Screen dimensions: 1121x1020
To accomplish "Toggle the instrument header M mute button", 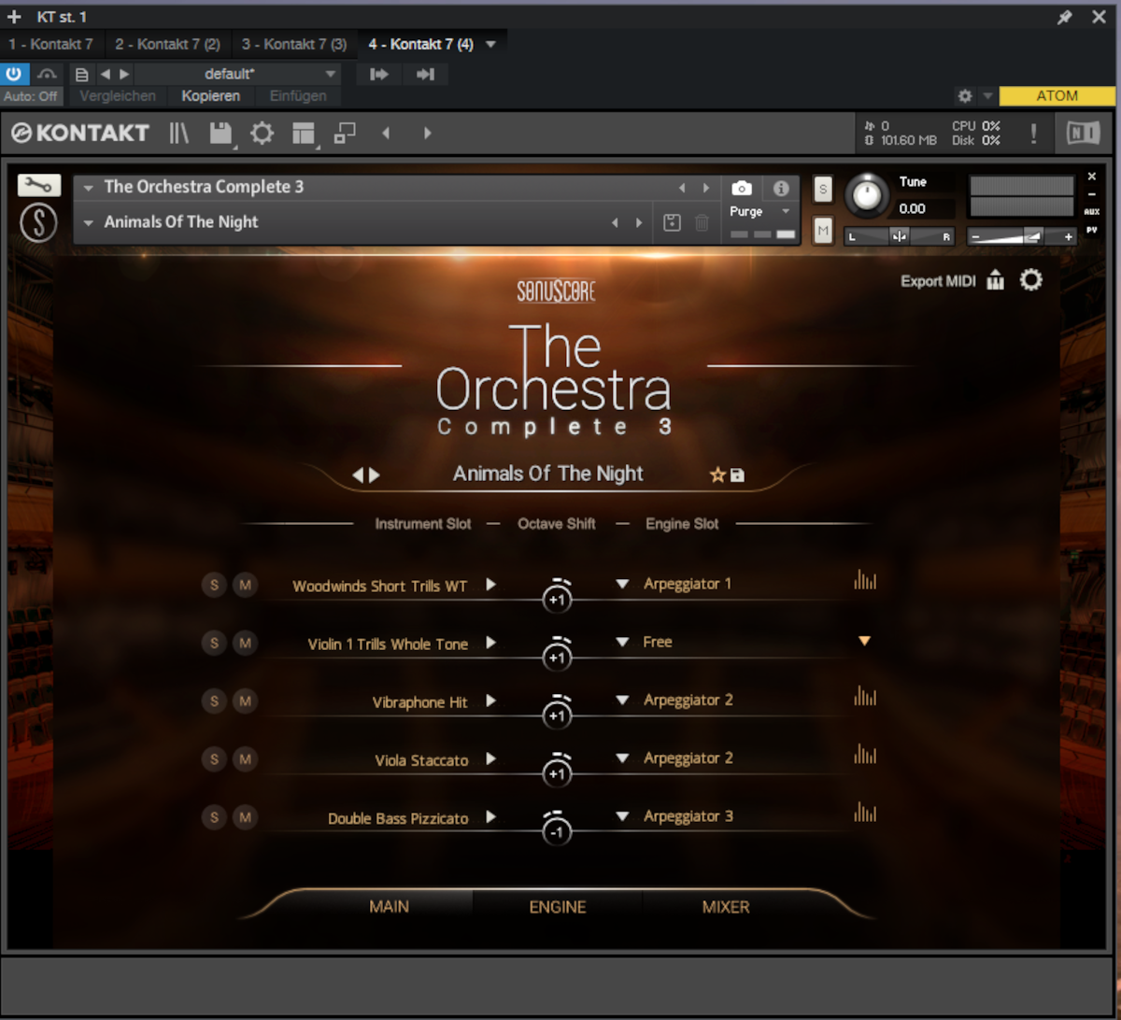I will coord(823,230).
